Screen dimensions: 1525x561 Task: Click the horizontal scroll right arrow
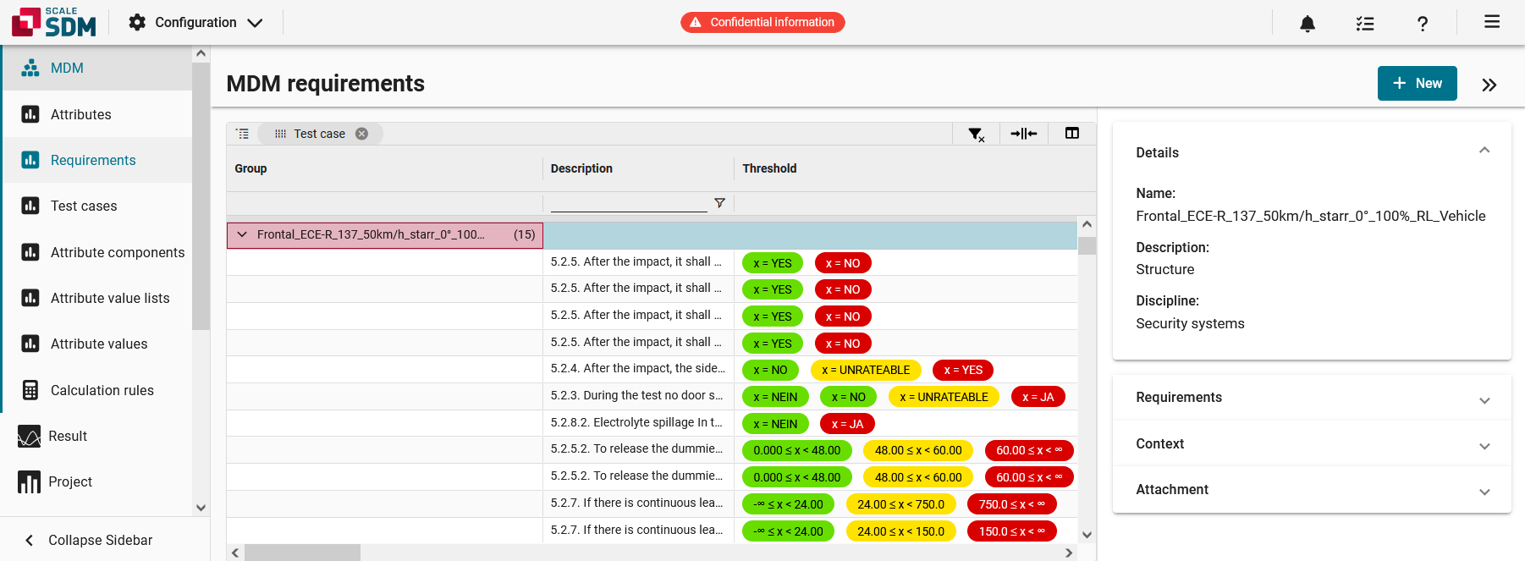1069,553
